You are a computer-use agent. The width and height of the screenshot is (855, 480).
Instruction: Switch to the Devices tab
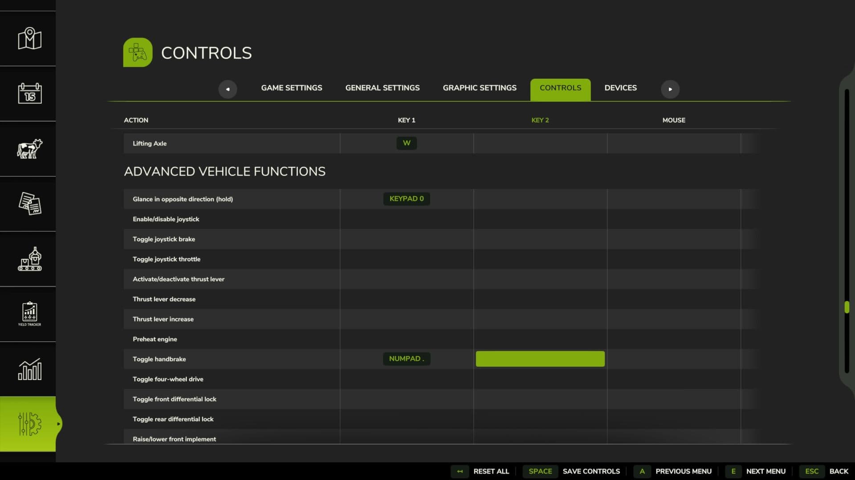pos(620,88)
